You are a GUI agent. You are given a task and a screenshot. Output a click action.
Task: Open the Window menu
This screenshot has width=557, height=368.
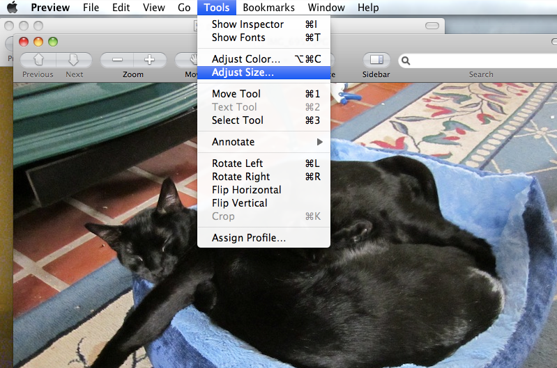point(326,8)
